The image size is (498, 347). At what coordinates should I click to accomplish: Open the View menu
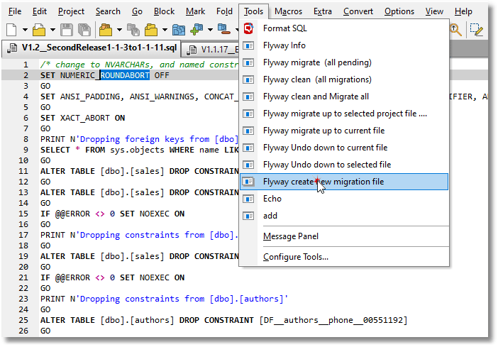point(434,11)
